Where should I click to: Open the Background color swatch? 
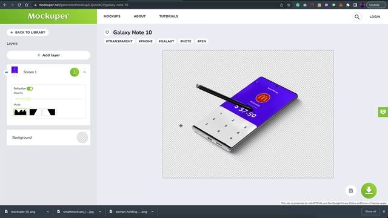(x=82, y=137)
